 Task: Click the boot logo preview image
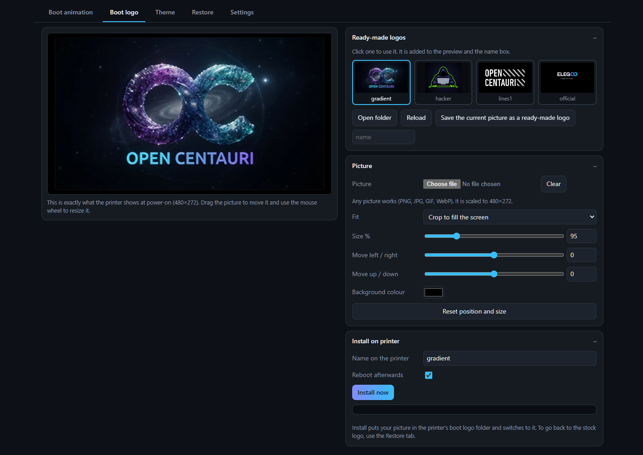pyautogui.click(x=190, y=114)
